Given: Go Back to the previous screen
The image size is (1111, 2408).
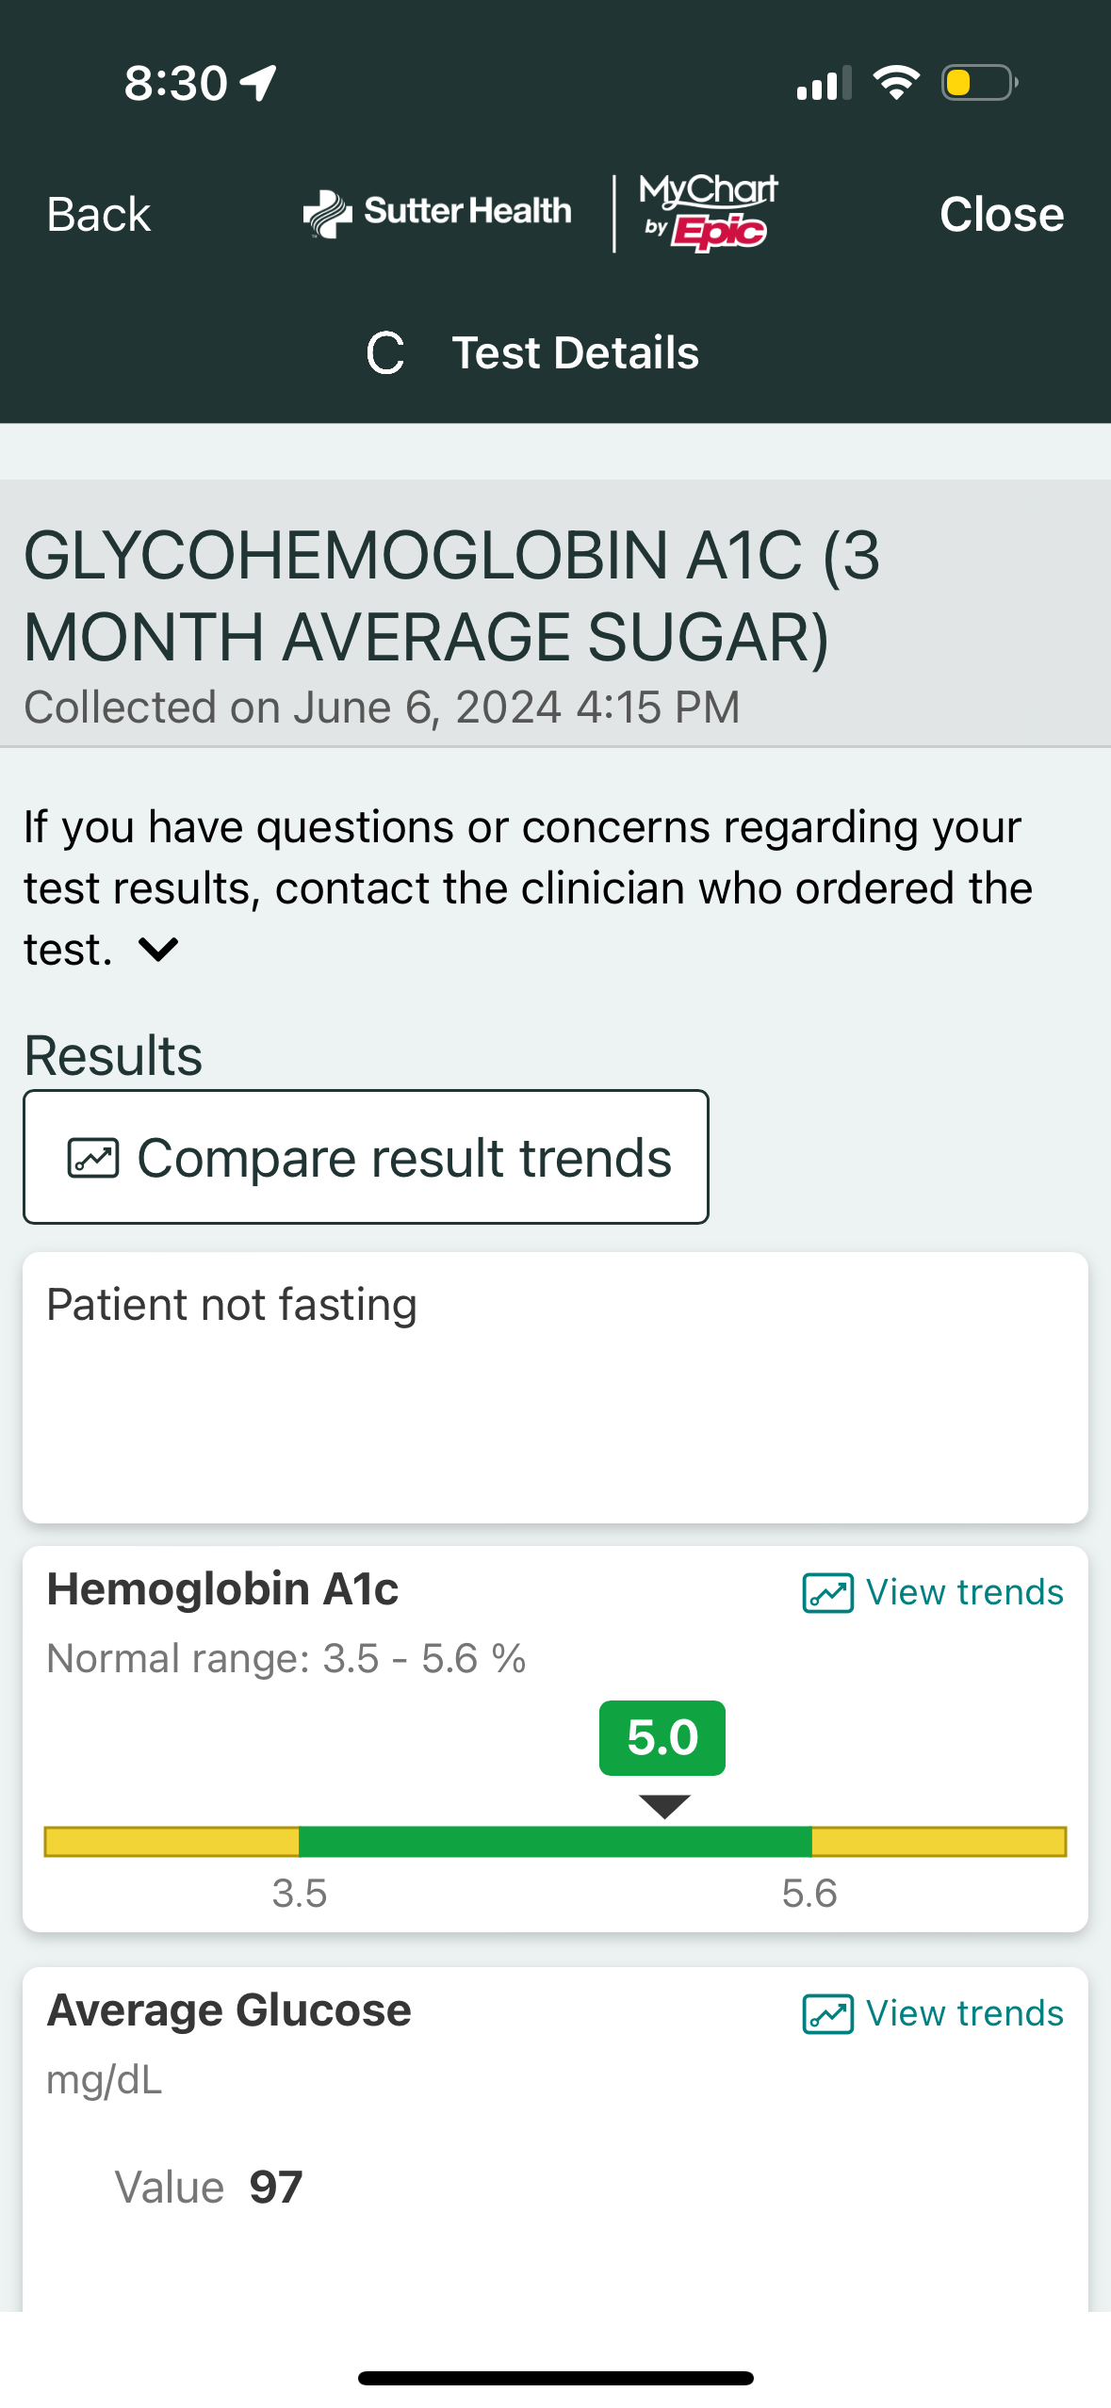Looking at the screenshot, I should click(x=99, y=215).
